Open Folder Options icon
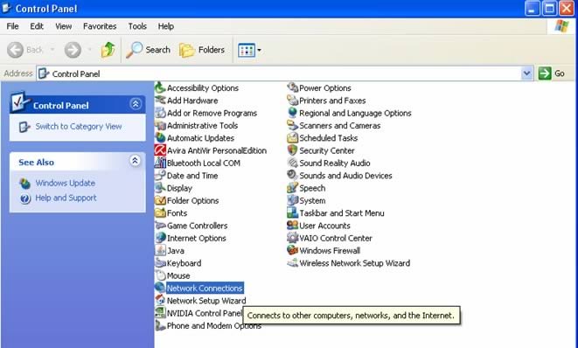578x348 pixels. pyautogui.click(x=160, y=200)
